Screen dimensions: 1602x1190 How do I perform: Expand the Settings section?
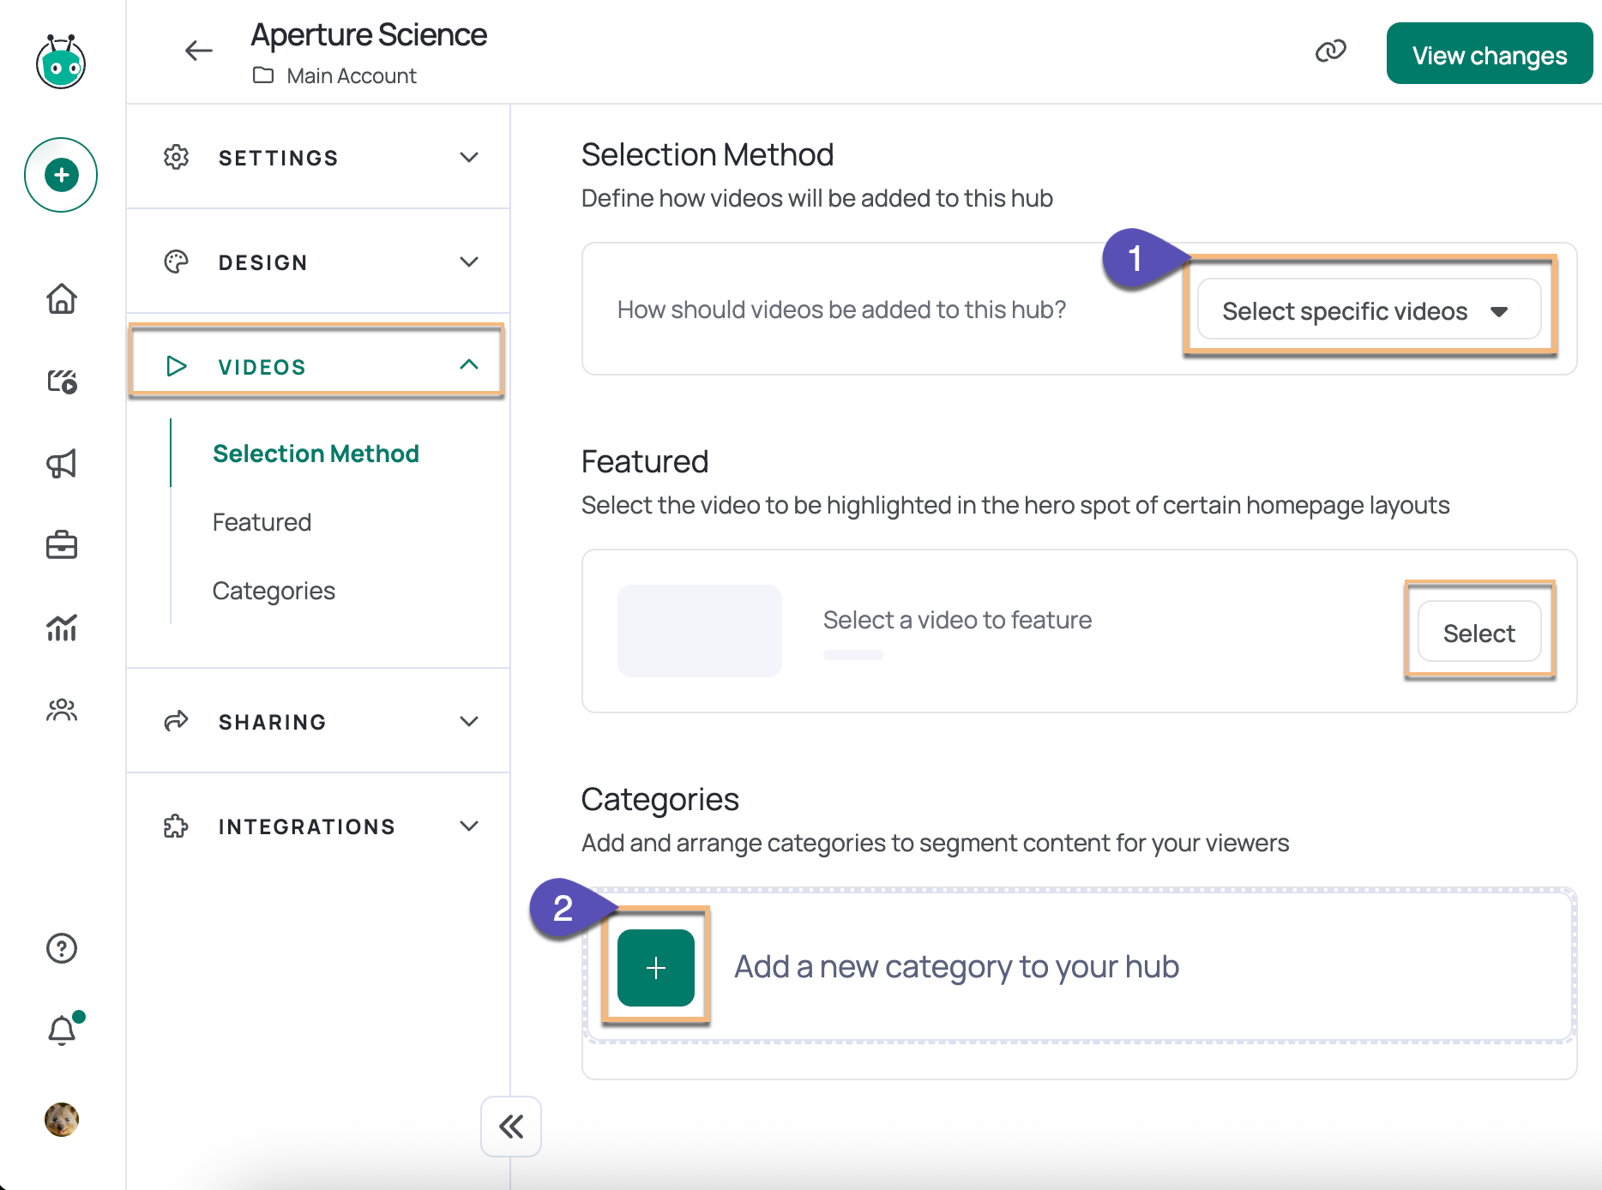318,158
